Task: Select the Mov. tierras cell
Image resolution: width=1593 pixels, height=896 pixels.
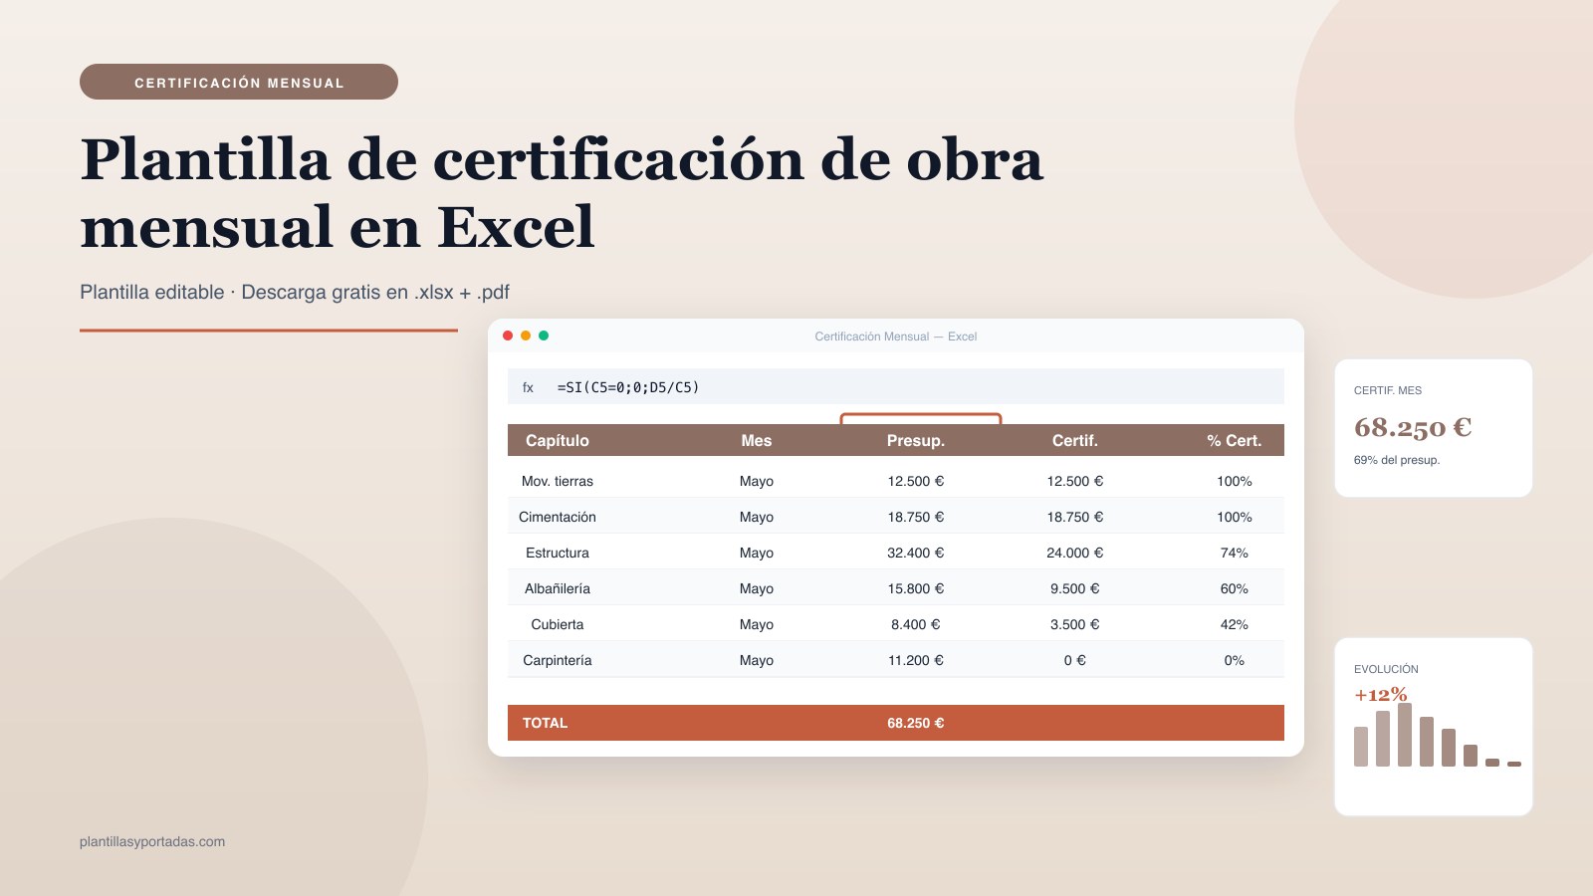Action: pyautogui.click(x=558, y=481)
